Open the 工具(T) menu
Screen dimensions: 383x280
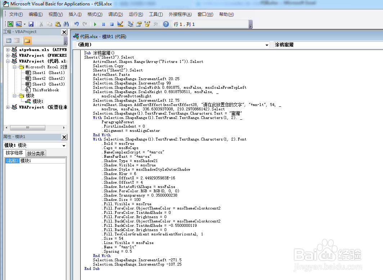click(x=156, y=14)
